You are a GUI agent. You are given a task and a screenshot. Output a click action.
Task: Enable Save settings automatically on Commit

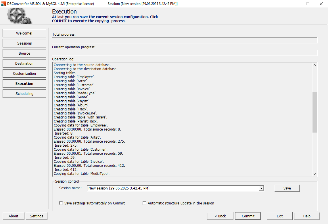[x=61, y=203]
